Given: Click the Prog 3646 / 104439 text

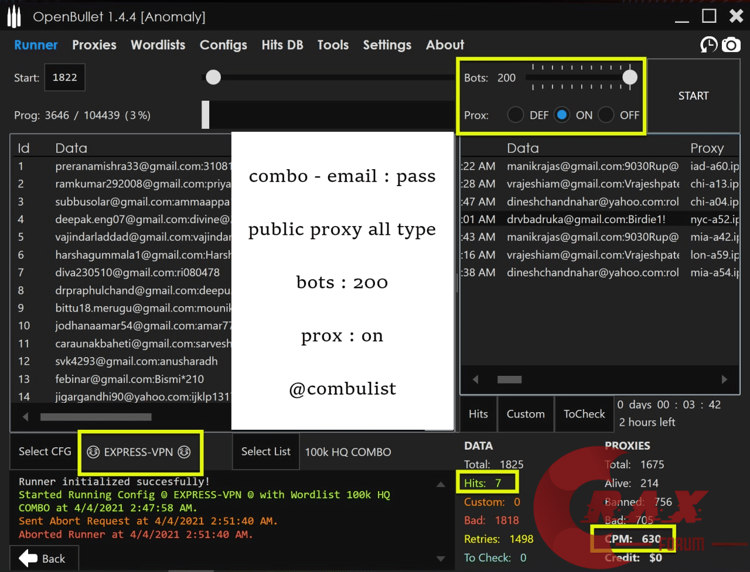Looking at the screenshot, I should pos(82,115).
